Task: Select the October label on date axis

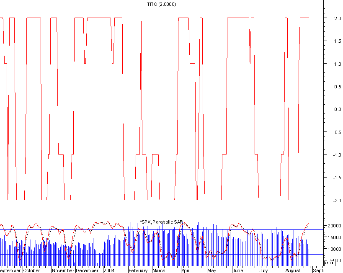Action: pos(31,270)
